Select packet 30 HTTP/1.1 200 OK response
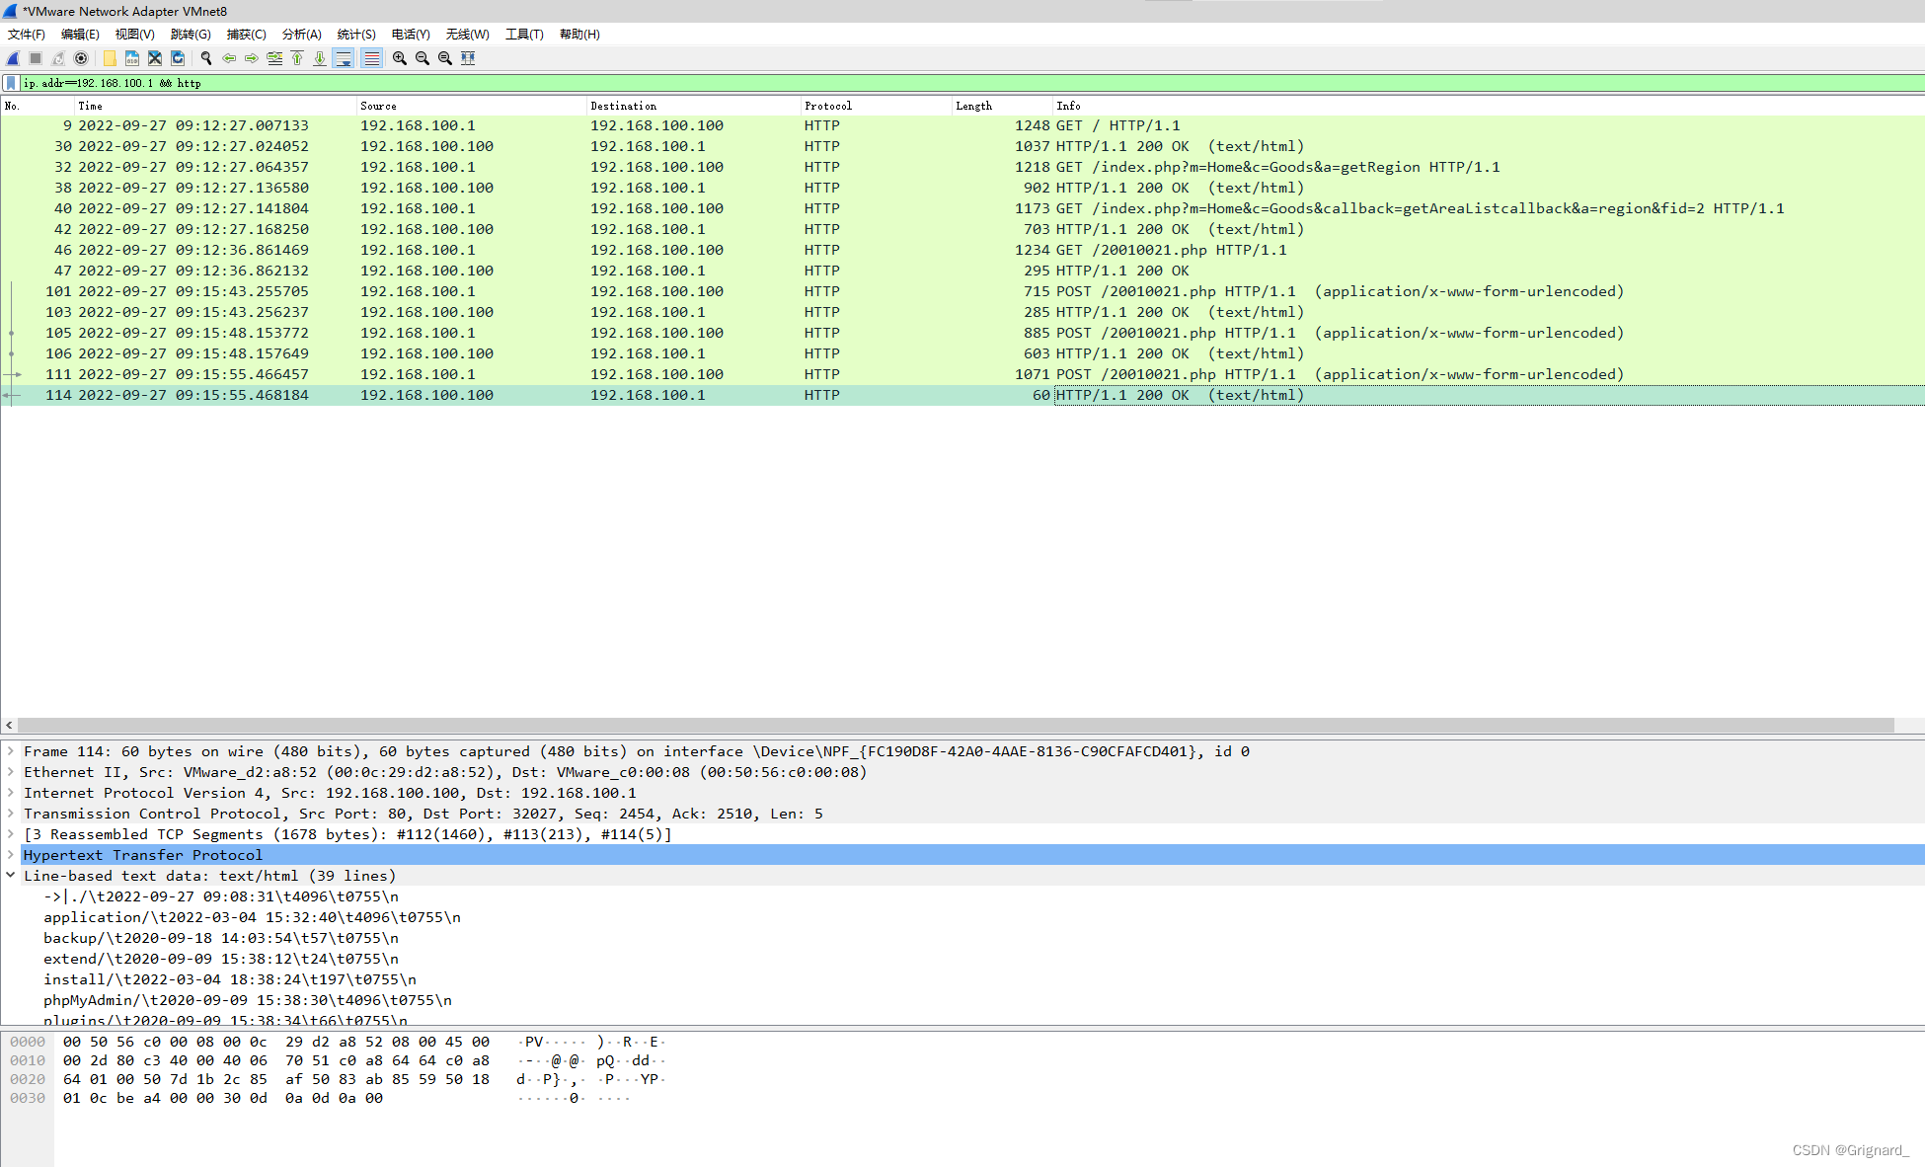Screen dimensions: 1925x1167 click(x=962, y=146)
